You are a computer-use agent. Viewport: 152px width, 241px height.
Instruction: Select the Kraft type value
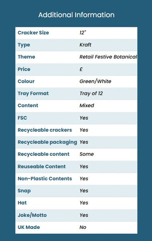85,45
